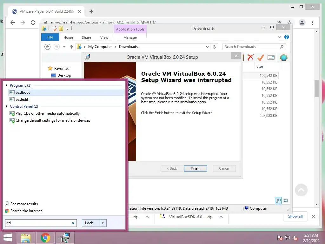Image resolution: width=325 pixels, height=244 pixels.
Task: Click Search the Internet link
Action: point(23,211)
